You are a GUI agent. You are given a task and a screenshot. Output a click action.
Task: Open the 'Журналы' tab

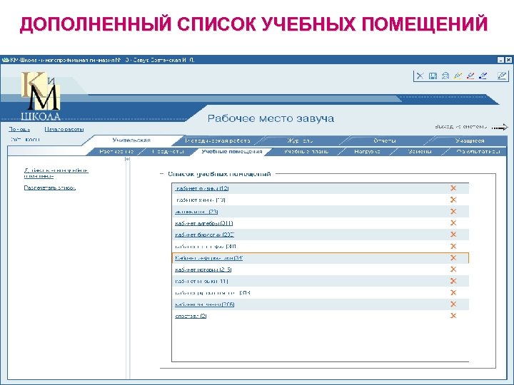[300, 140]
